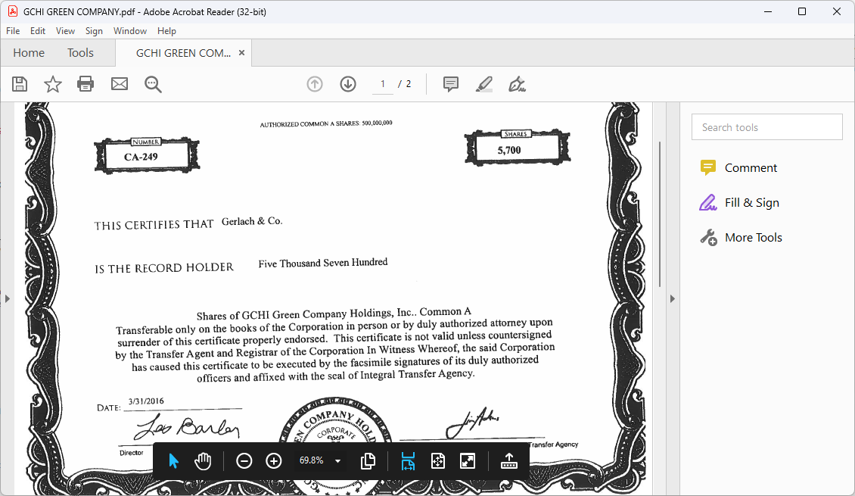Viewport: 855px width, 496px height.
Task: Click More Tools in the side panel
Action: tap(752, 238)
